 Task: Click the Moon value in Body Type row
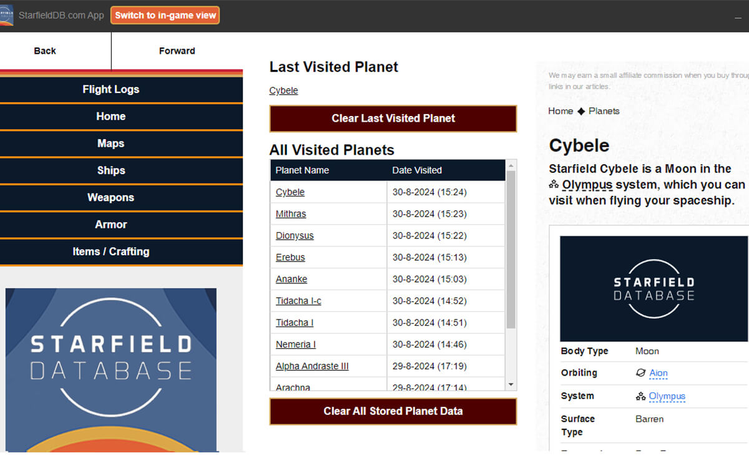tap(647, 351)
